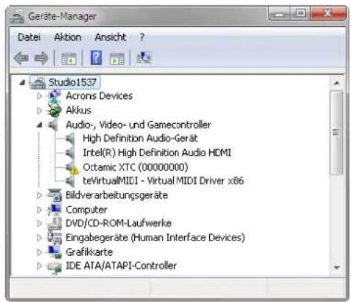Expand the Bildverarbeitungsgeräte node
This screenshot has width=351, height=302.
(39, 196)
